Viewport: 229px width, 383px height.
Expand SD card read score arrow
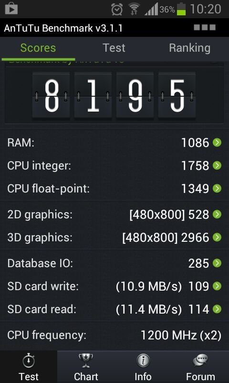point(217,309)
